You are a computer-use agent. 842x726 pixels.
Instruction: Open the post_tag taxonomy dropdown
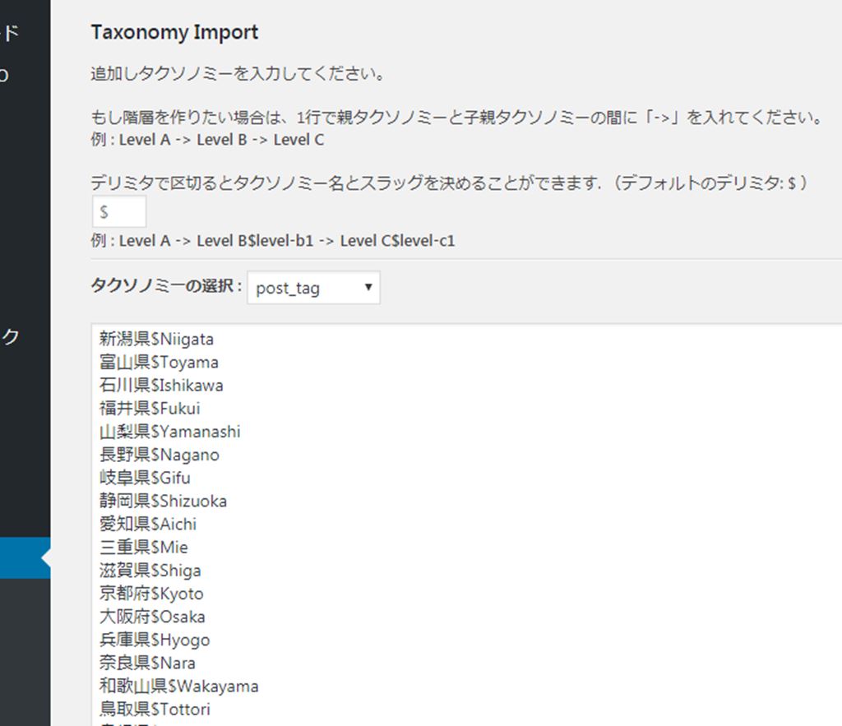(x=313, y=288)
